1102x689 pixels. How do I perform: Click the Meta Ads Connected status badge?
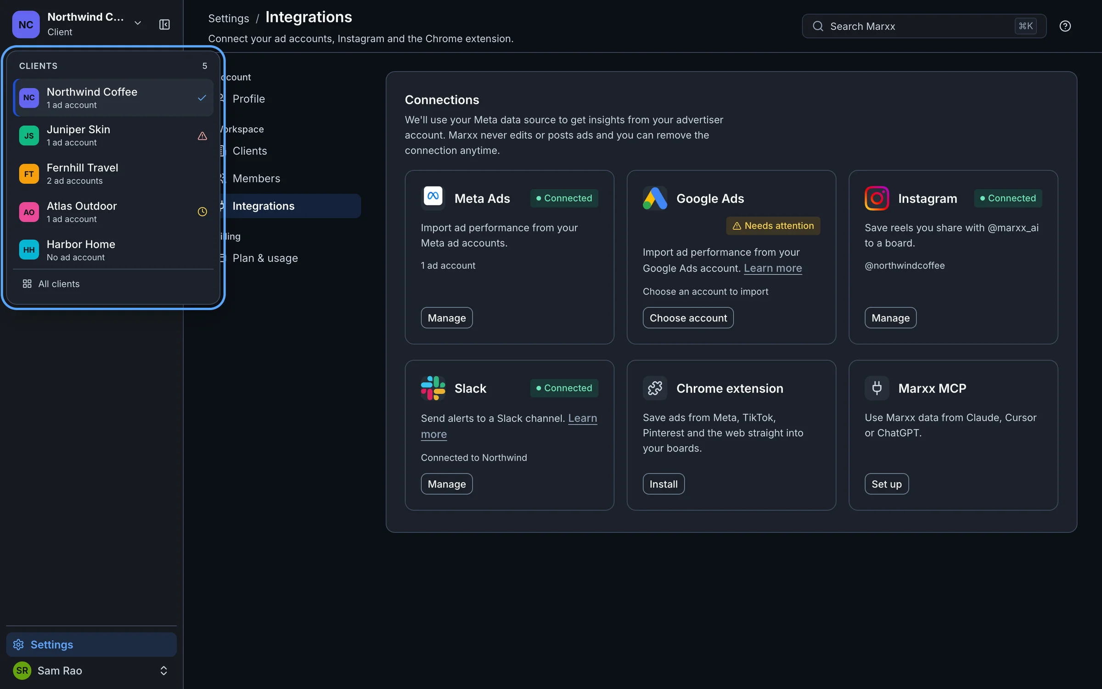(564, 198)
